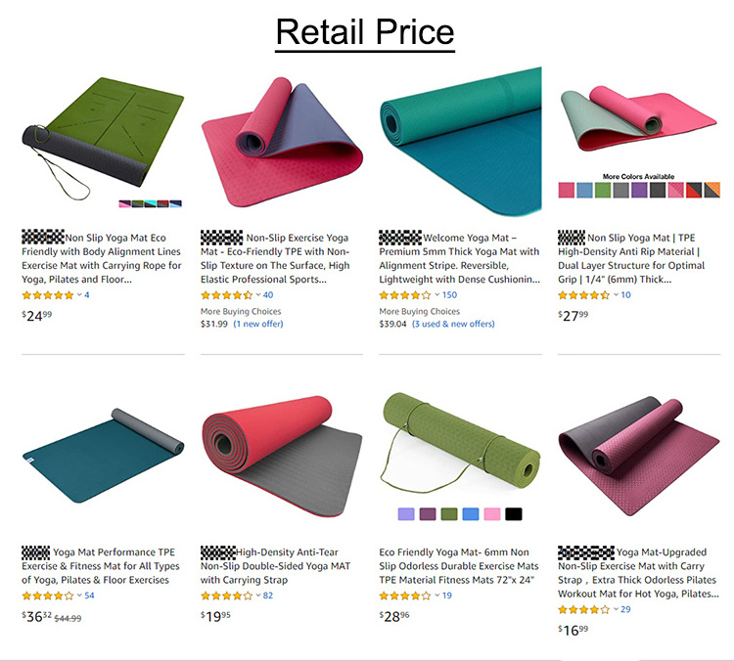Expand rating chevron beside 150 reviews
734x661 pixels.
pos(437,294)
